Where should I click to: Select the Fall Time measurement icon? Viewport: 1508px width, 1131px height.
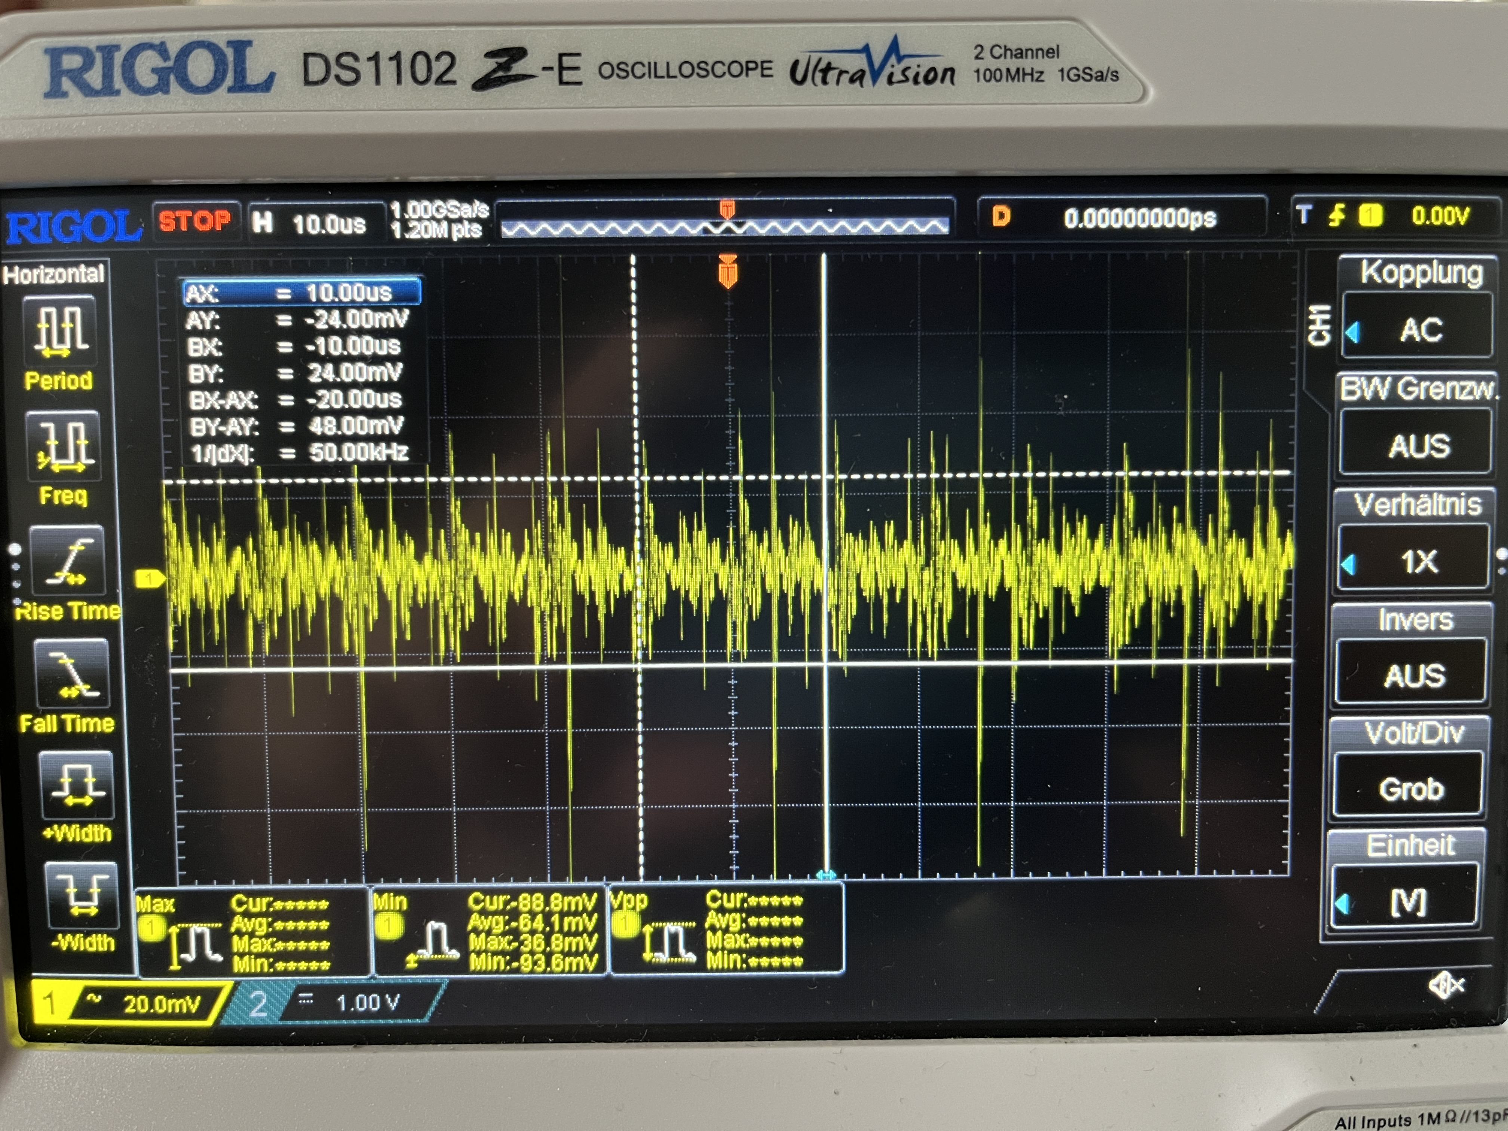(71, 674)
